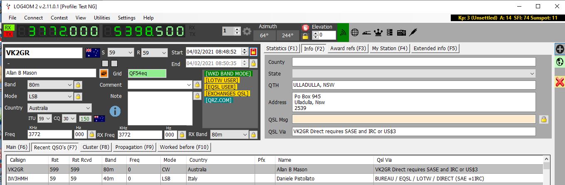Open the RX Band 80m dropdown

(x=229, y=134)
